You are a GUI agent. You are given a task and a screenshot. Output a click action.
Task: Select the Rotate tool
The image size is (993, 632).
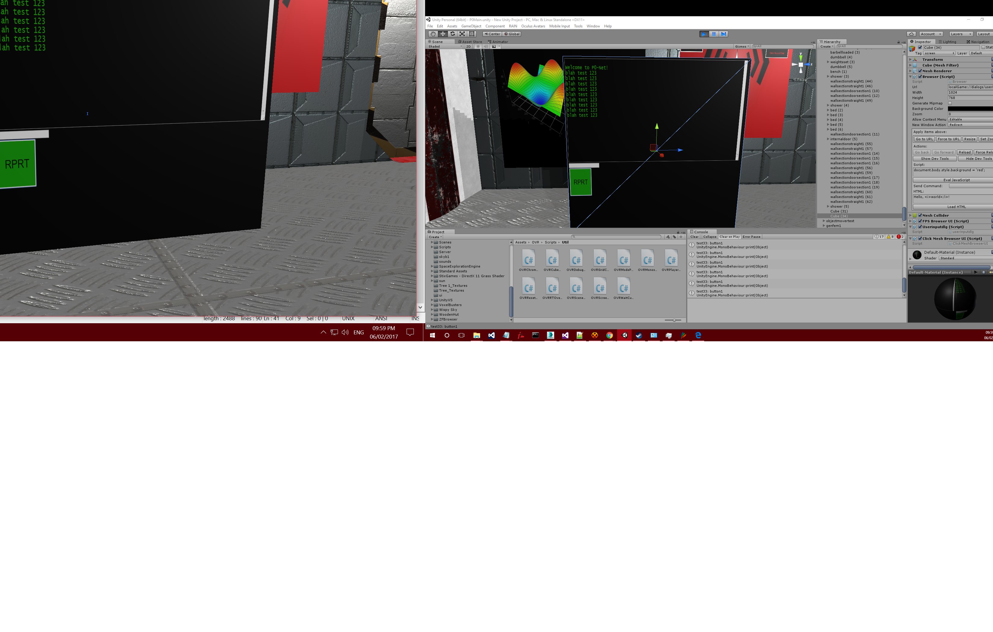[452, 34]
